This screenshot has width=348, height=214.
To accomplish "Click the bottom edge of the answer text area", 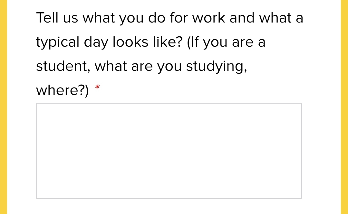I will [x=169, y=199].
